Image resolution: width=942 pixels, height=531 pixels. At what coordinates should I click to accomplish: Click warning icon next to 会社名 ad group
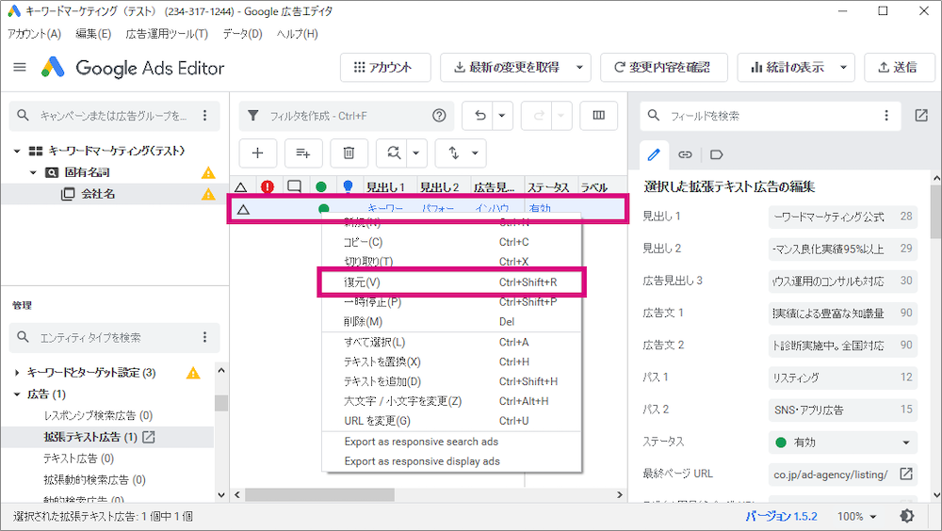(208, 194)
